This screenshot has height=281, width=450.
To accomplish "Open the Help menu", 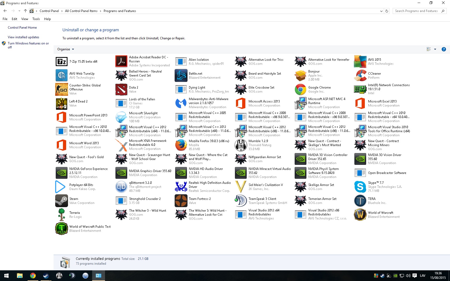I will [x=47, y=19].
